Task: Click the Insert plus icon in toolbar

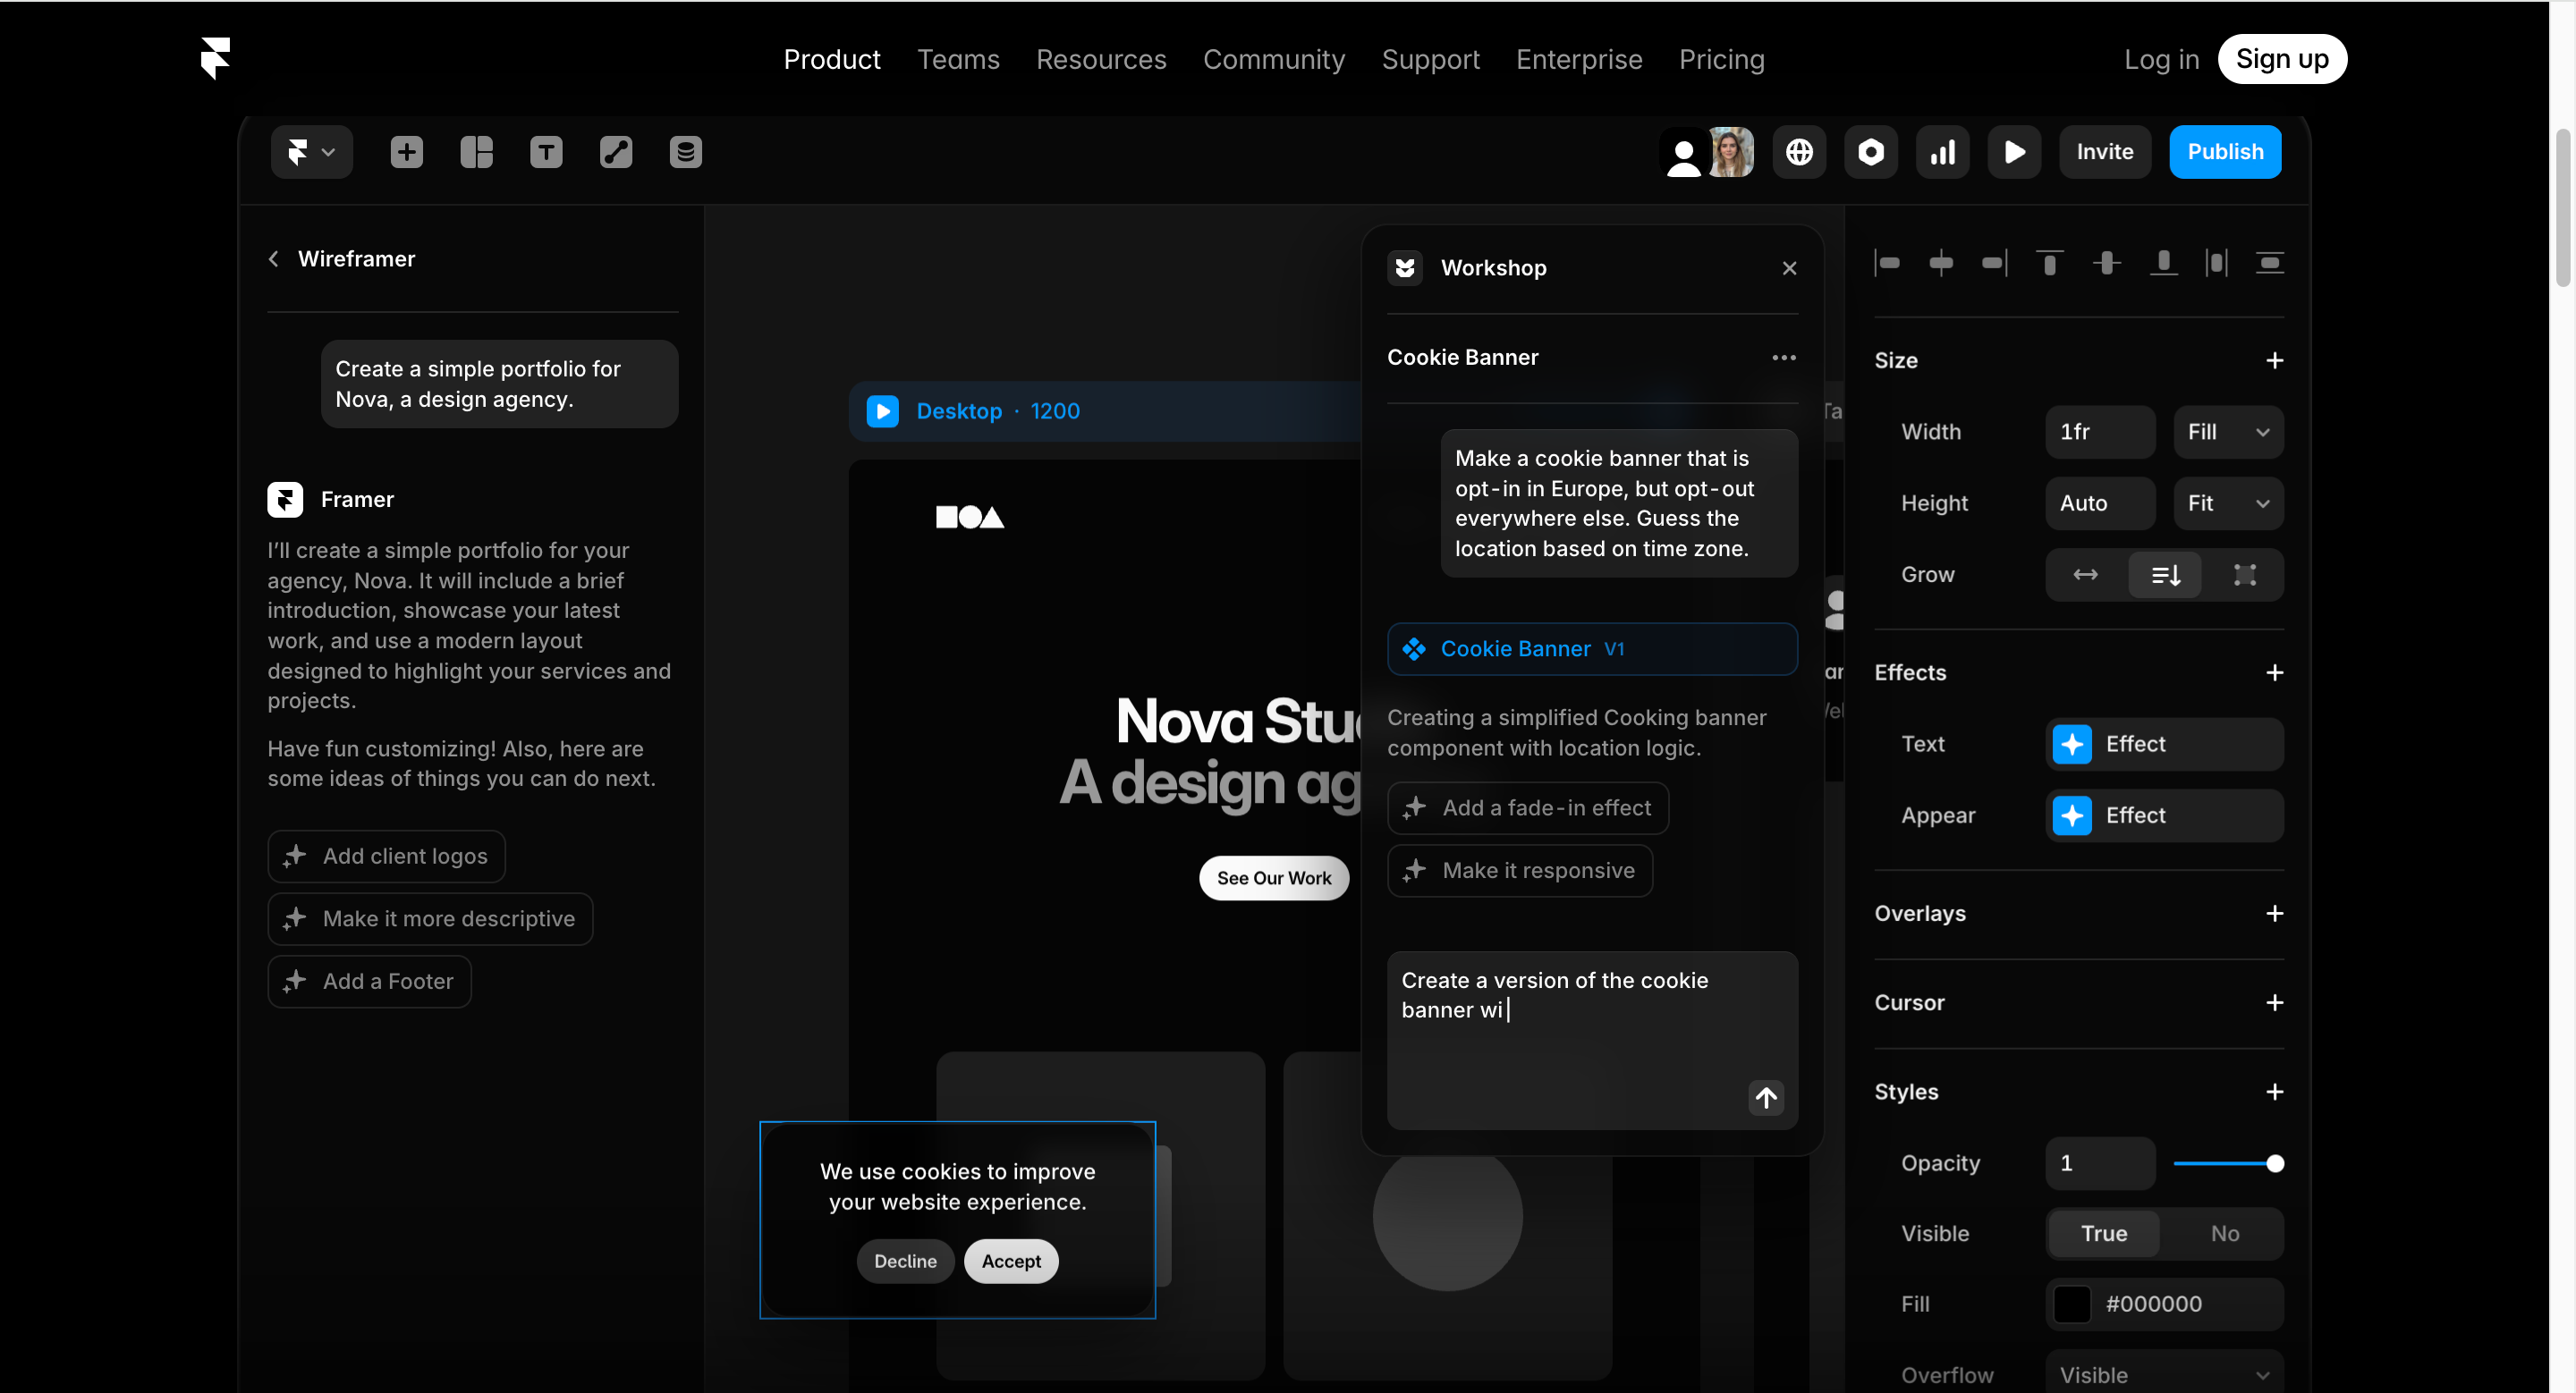Action: point(406,152)
